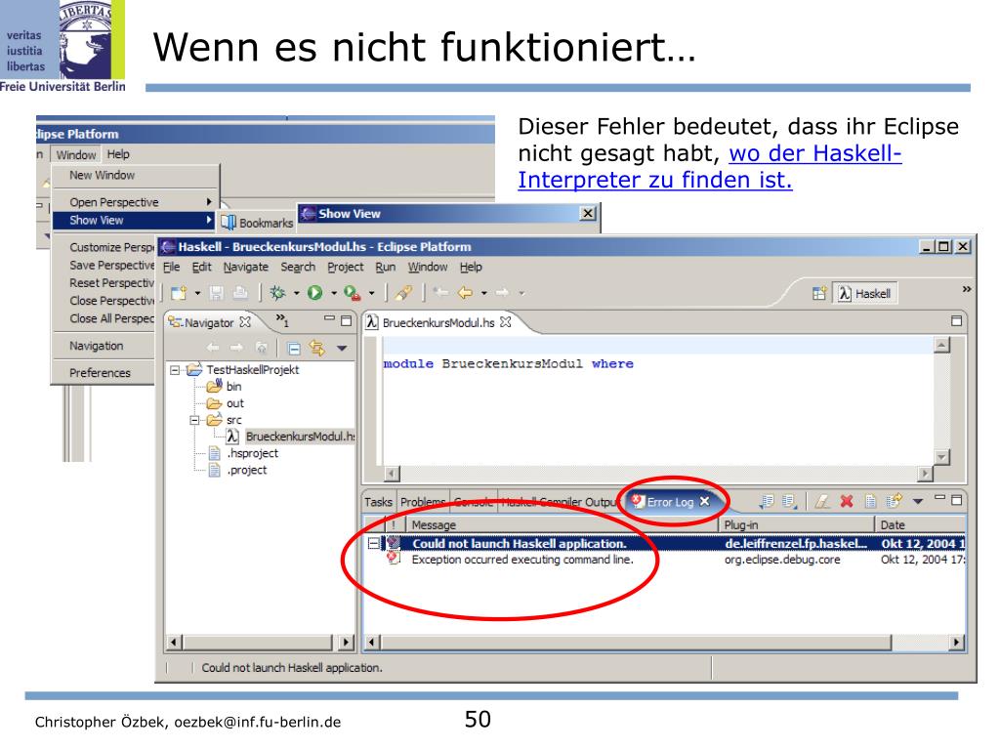
Task: Collapse the TestHaskellProjekt tree node
Action: coord(175,370)
